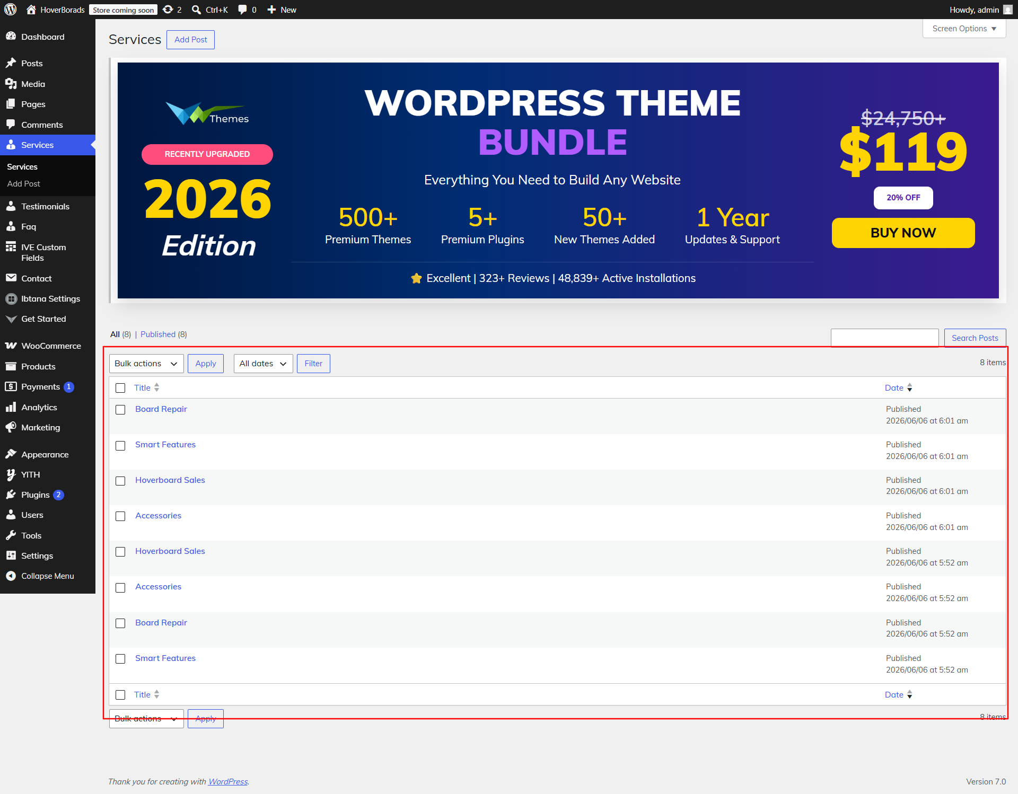Screen dimensions: 1018x794
Task: Check the first Board Repair row checkbox
Action: (x=120, y=410)
